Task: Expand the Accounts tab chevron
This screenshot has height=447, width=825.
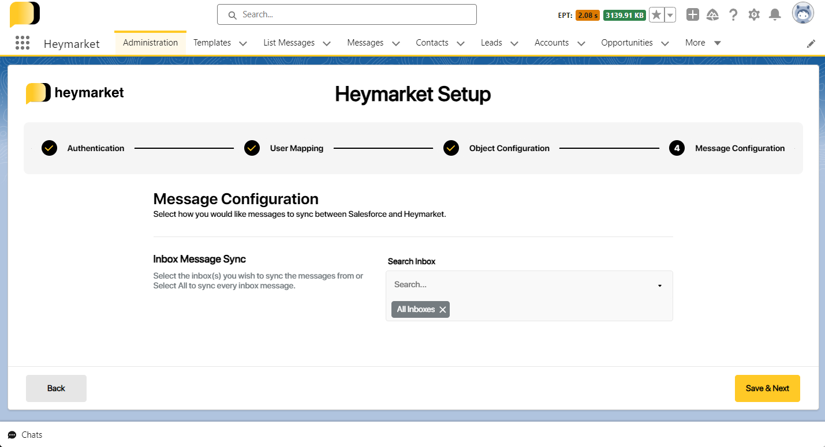Action: tap(581, 43)
